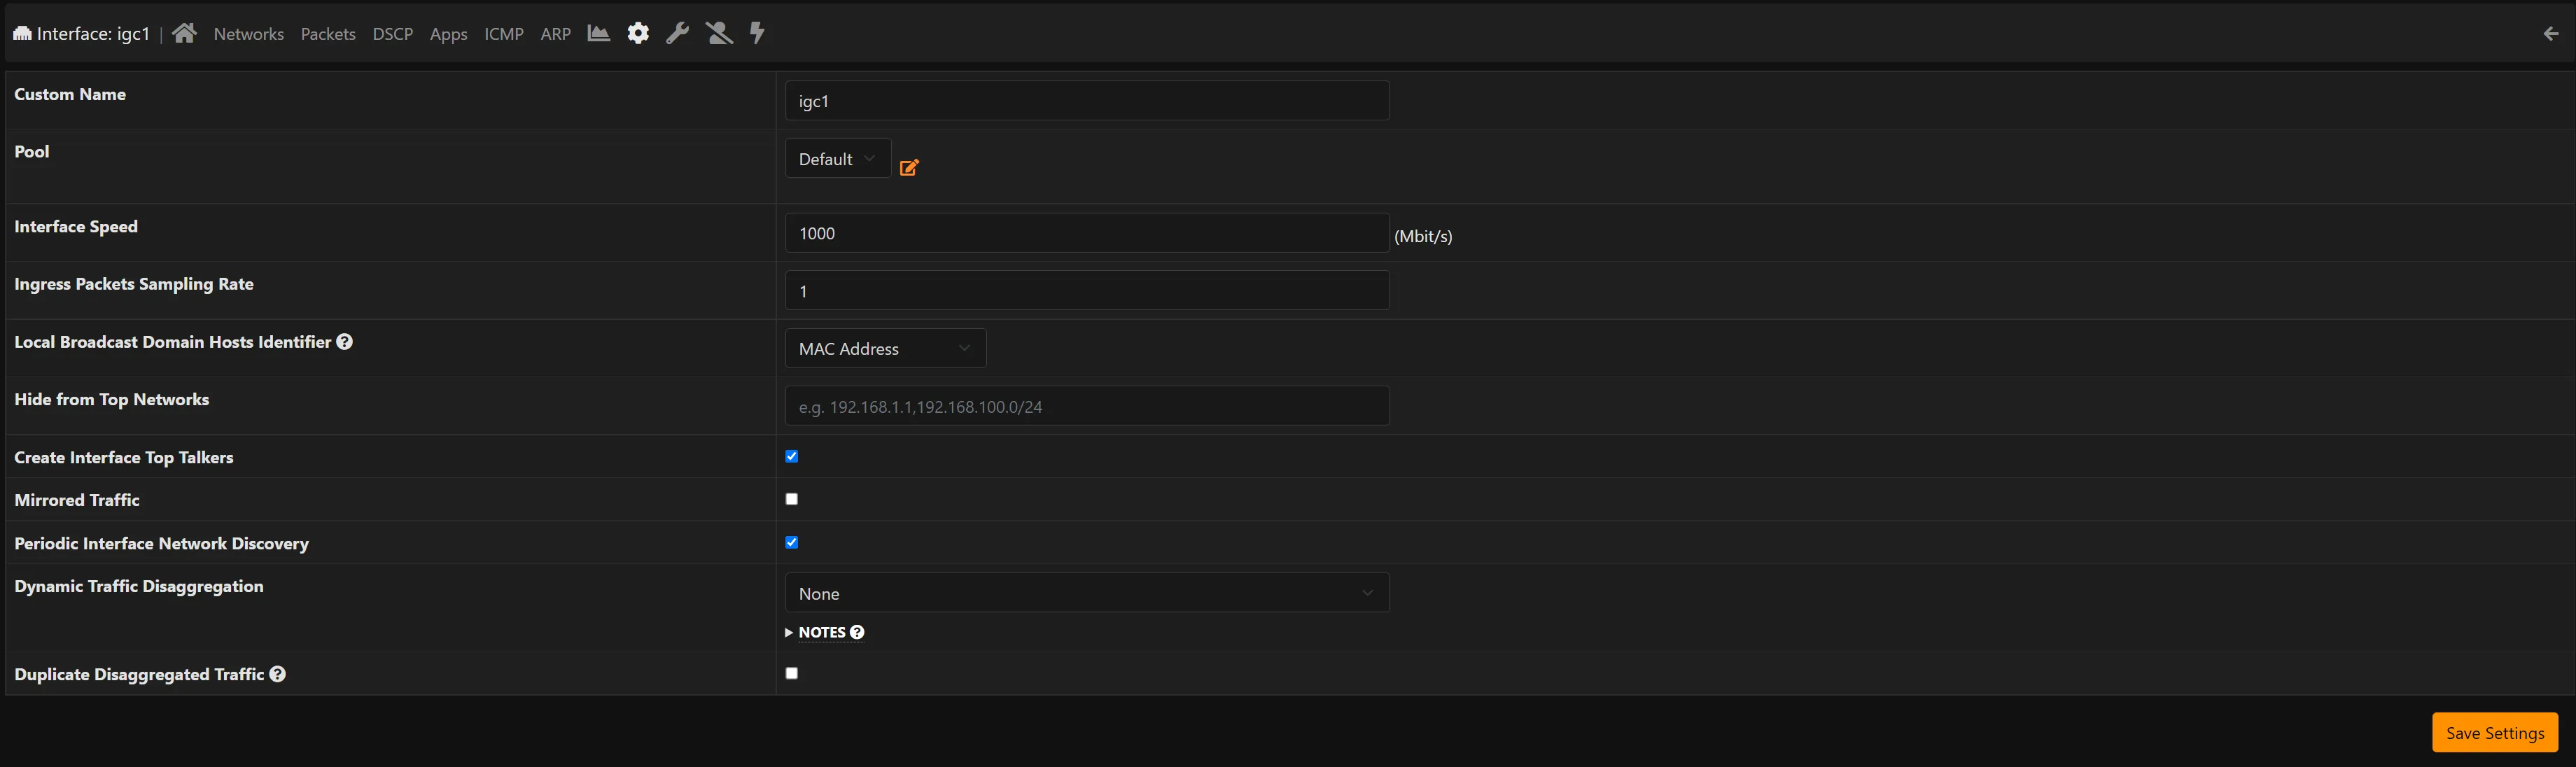Uncheck Create Interface Top Talkers
This screenshot has width=2576, height=767.
click(x=791, y=456)
